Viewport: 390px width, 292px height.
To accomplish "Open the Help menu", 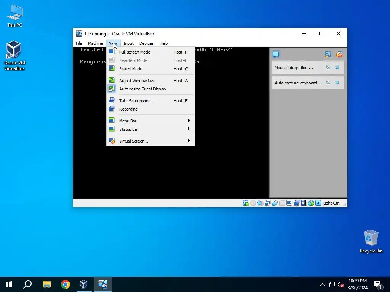I will click(x=164, y=43).
